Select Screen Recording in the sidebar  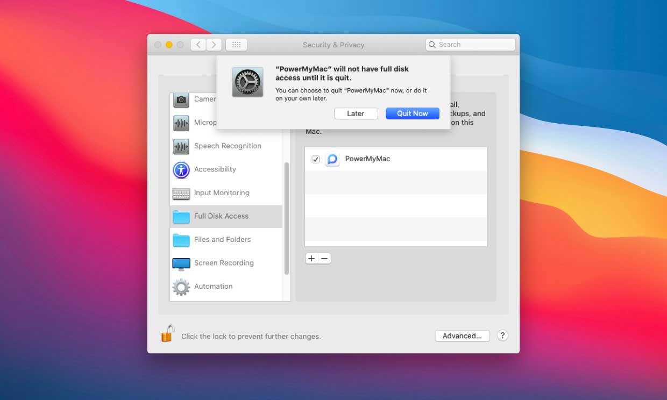point(226,263)
